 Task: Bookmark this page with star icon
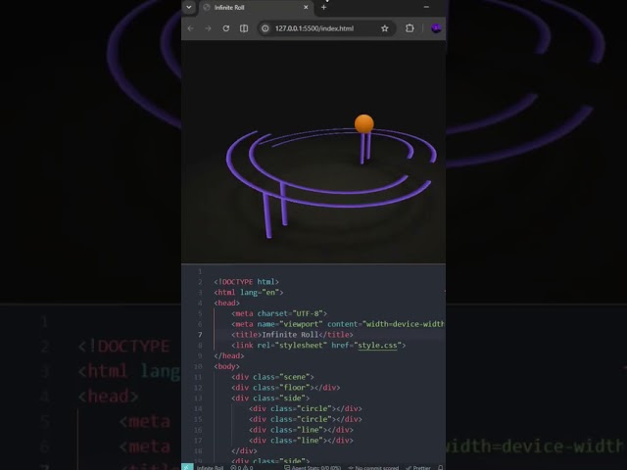coord(385,28)
